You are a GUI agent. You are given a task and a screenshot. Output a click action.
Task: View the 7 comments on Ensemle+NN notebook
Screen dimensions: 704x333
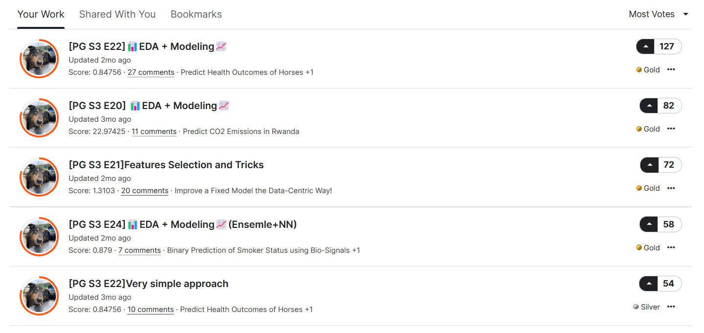tap(140, 250)
